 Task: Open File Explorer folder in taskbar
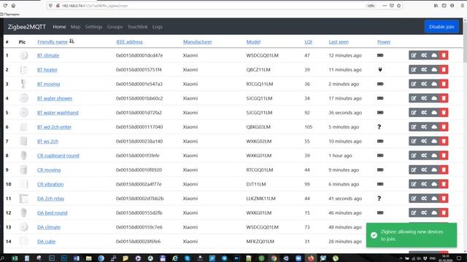tap(88, 258)
